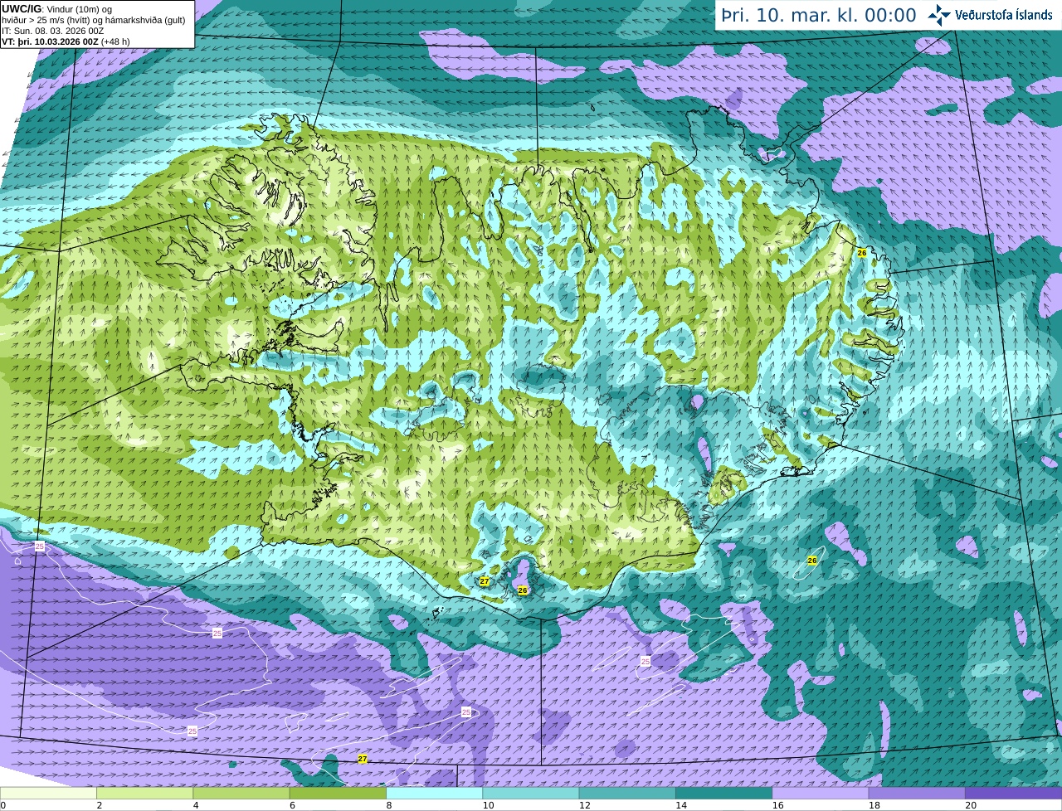Pick the 16–18 m/s light lavender legend swatch

(821, 793)
